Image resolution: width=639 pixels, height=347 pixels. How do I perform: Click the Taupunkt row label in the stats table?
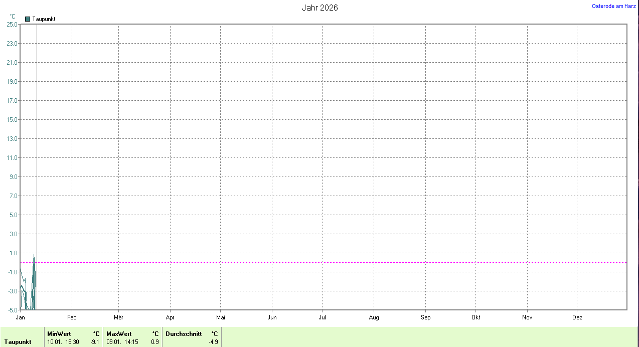coord(18,342)
